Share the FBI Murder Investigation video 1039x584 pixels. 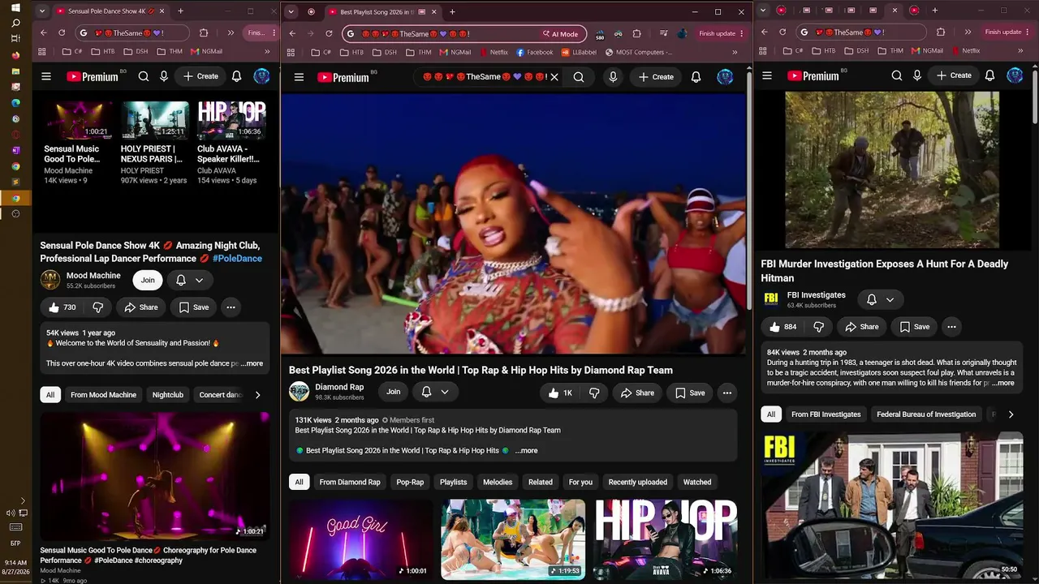pyautogui.click(x=861, y=327)
